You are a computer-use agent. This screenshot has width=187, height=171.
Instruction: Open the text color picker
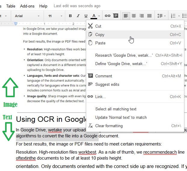point(94,16)
